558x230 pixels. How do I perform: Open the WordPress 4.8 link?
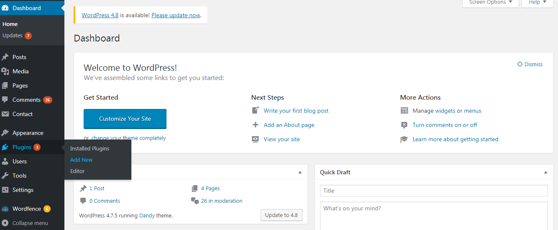click(x=100, y=15)
